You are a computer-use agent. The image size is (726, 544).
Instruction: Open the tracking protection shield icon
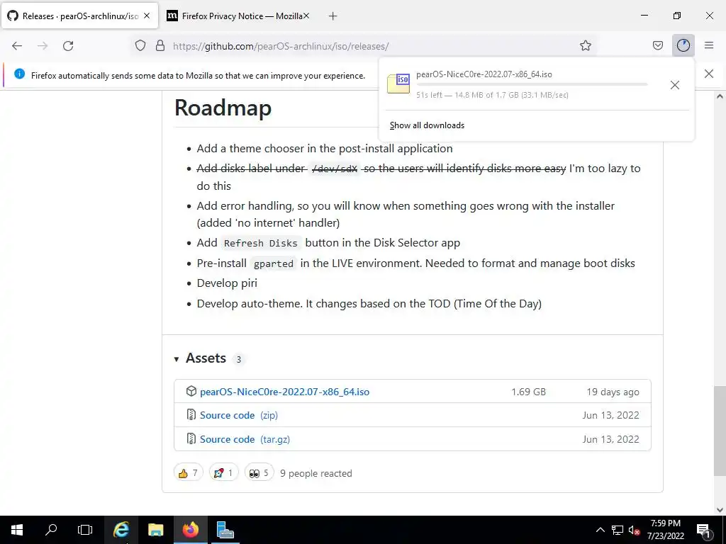(x=140, y=46)
